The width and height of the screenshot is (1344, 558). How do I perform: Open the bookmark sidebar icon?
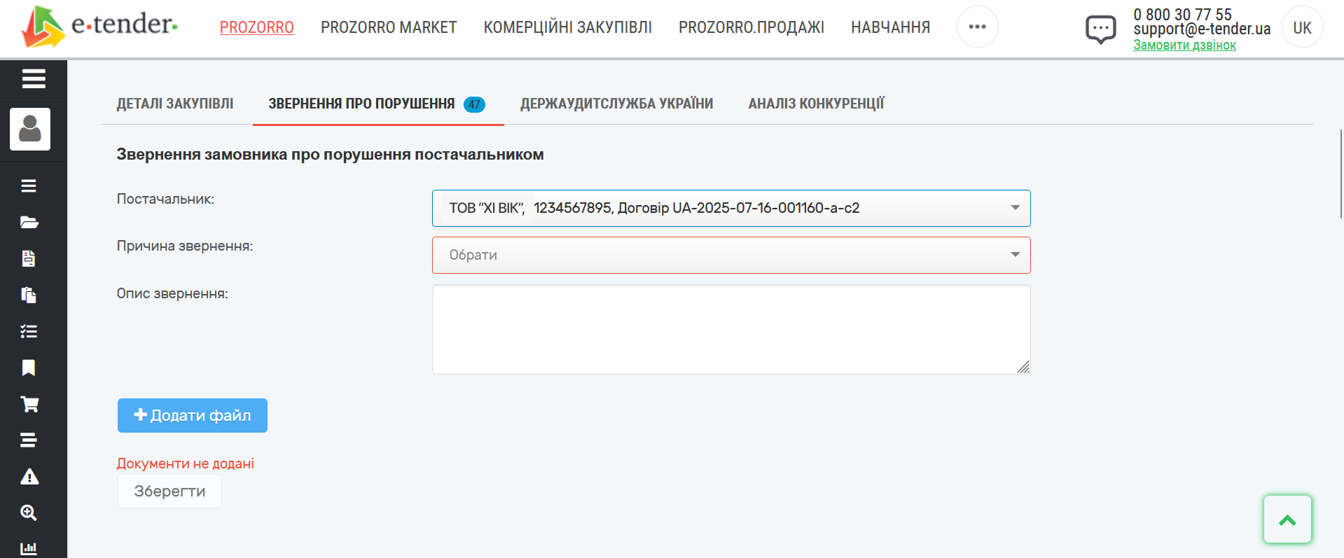coord(29,368)
